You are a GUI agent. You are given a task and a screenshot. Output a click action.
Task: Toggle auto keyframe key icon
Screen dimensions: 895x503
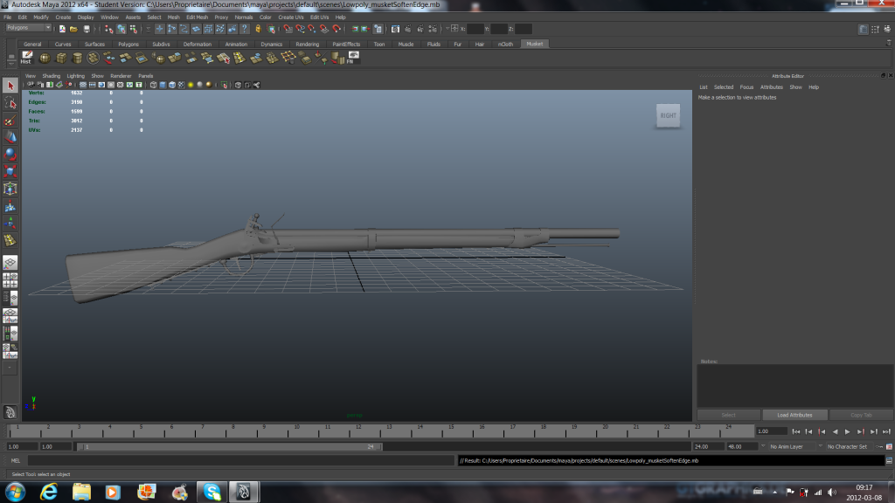point(879,446)
